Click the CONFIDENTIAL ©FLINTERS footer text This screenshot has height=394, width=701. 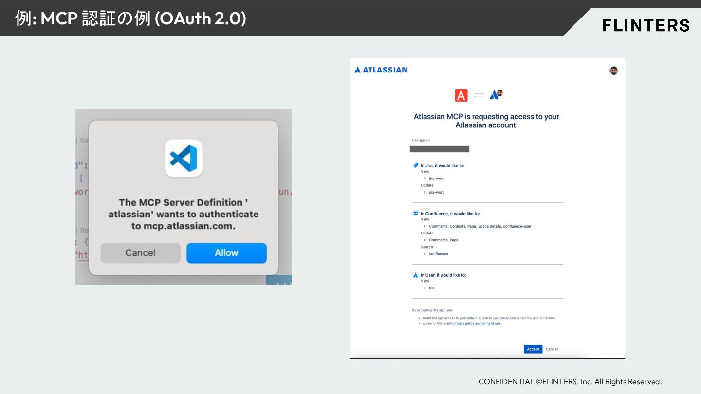tap(570, 382)
